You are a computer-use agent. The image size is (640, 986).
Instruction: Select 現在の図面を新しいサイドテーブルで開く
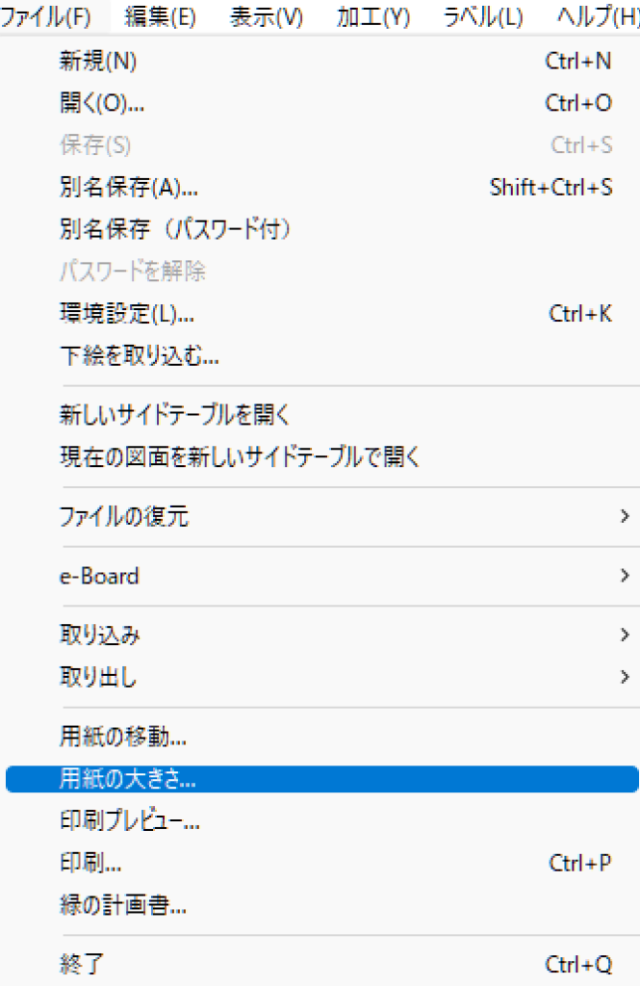tap(241, 457)
